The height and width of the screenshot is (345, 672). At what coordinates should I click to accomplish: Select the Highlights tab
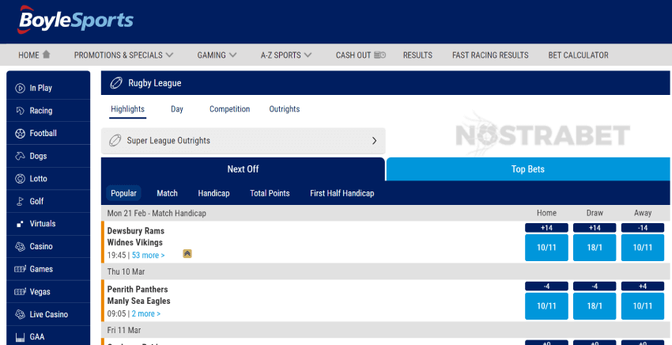point(128,109)
